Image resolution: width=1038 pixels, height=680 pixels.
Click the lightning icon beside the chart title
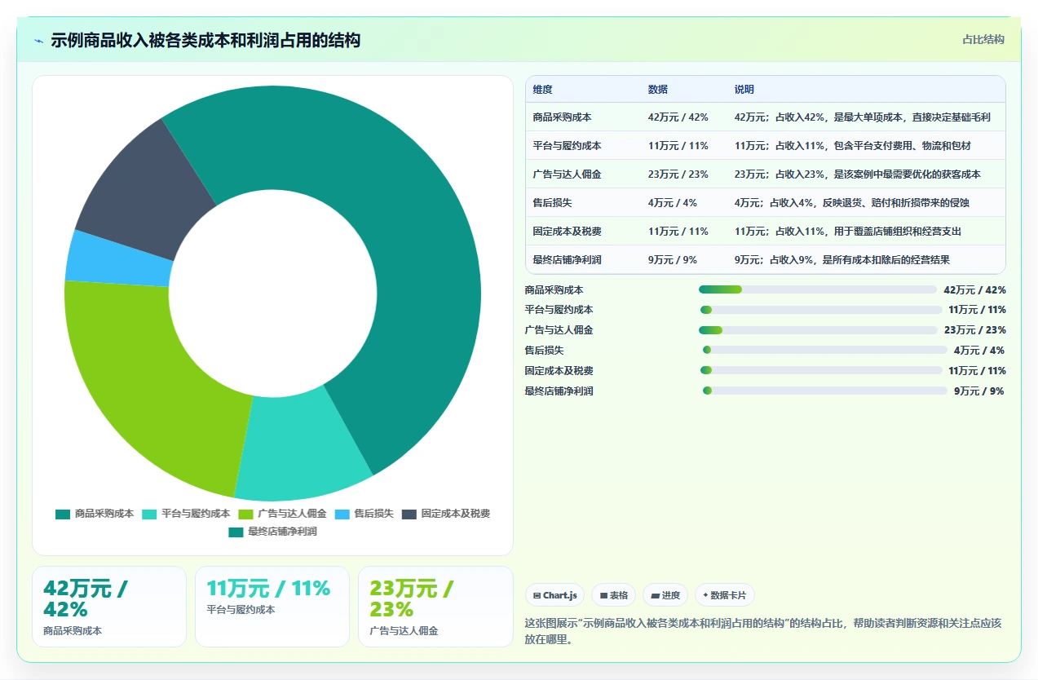(x=38, y=41)
